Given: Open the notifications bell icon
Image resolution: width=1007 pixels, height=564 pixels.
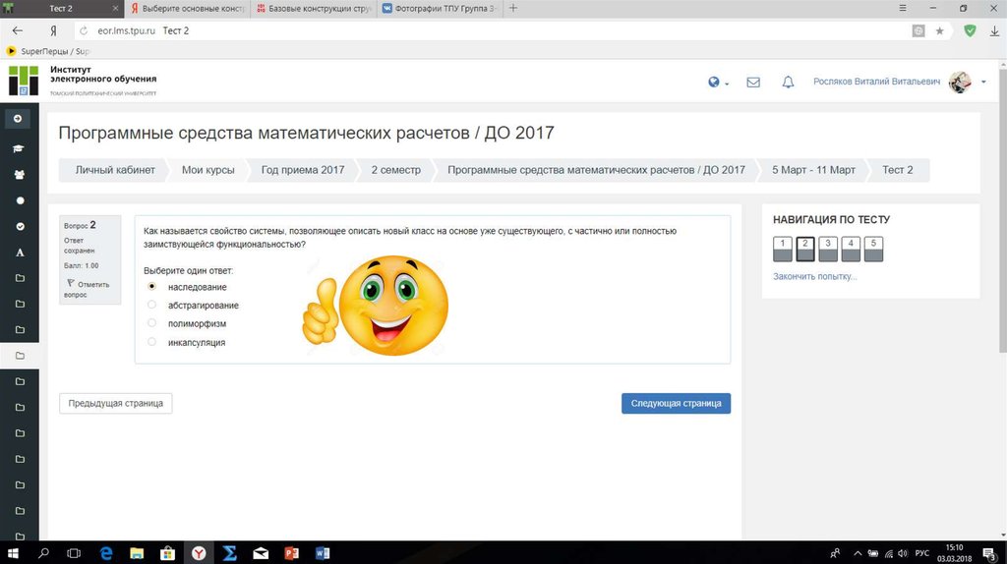Looking at the screenshot, I should click(788, 83).
